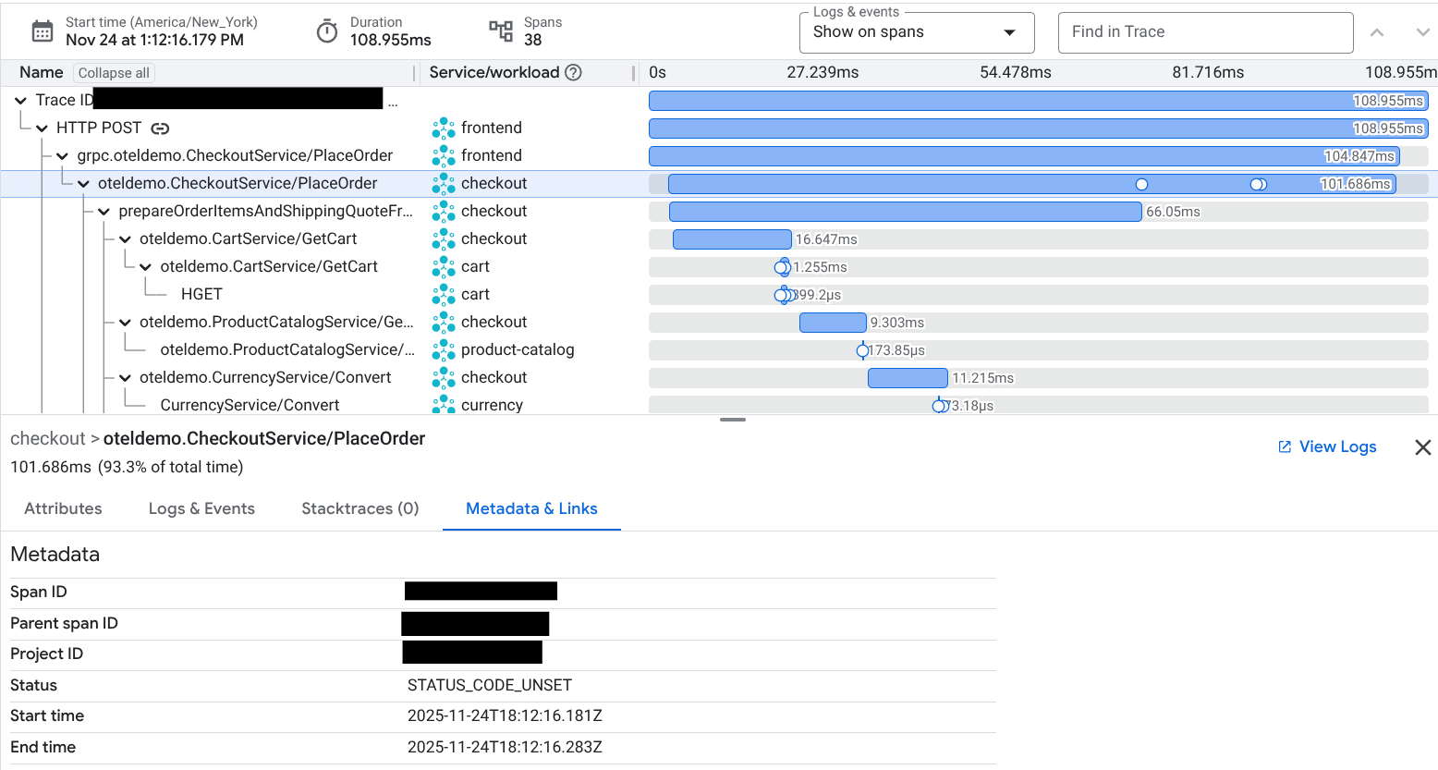
Task: Collapse the Trace ID root row
Action: click(x=20, y=101)
